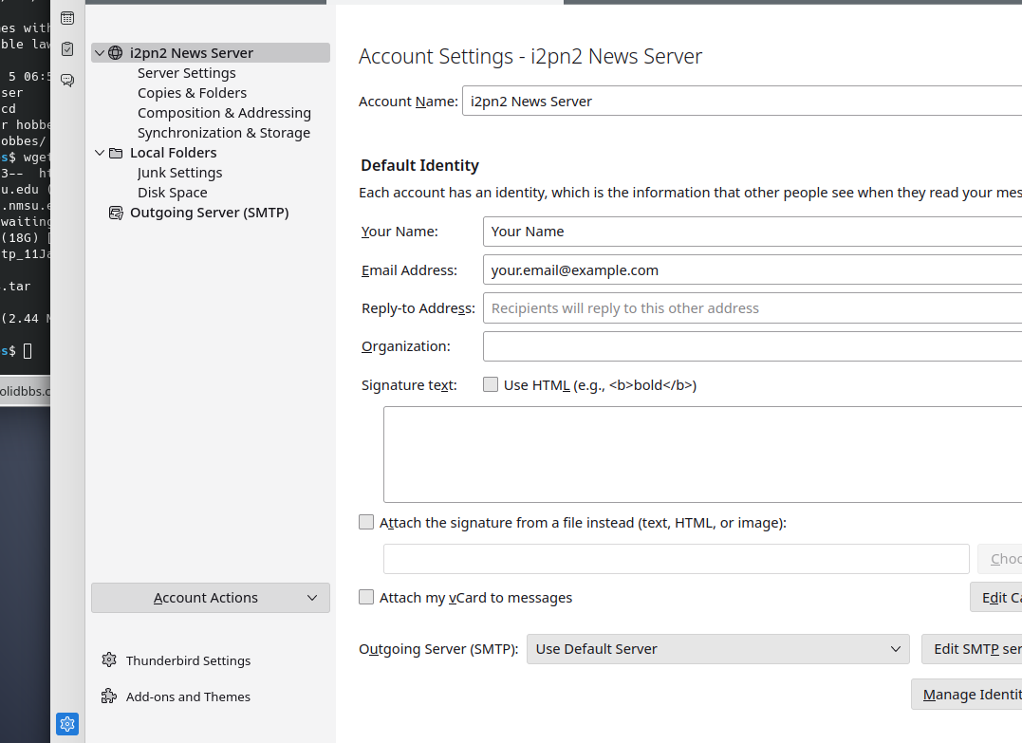Click the blue settings gear in spaces bar
The image size is (1022, 743).
click(x=67, y=723)
